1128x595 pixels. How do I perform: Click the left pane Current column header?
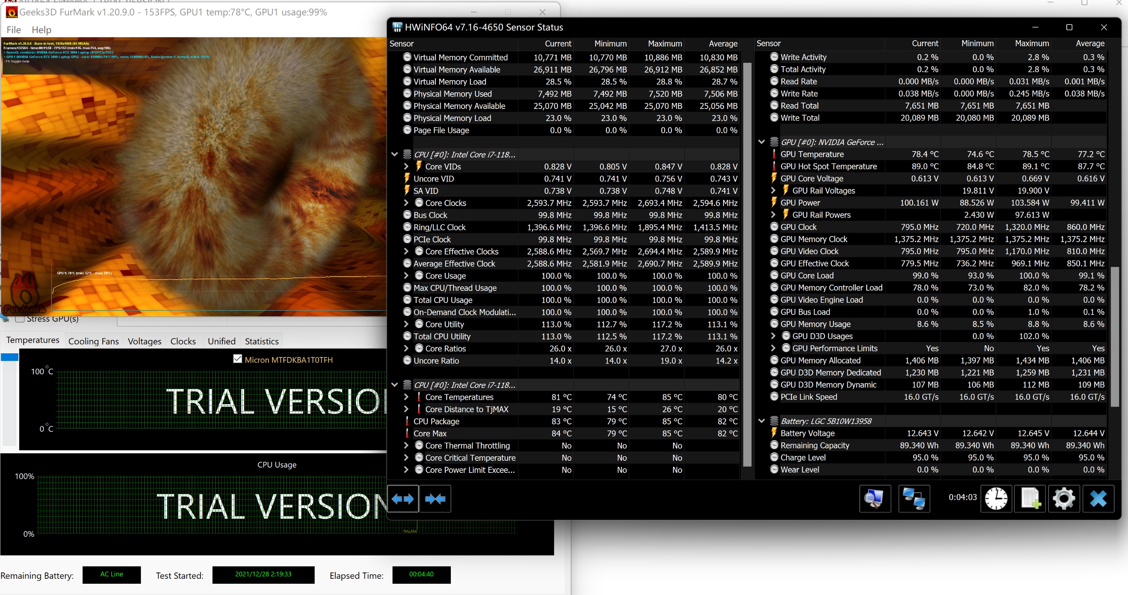546,43
